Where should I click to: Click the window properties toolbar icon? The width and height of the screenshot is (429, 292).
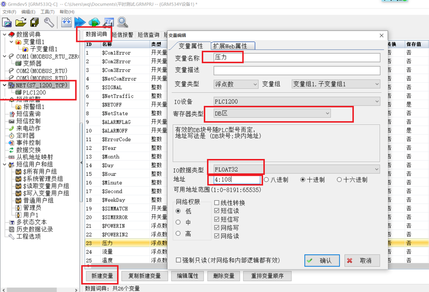(x=108, y=22)
